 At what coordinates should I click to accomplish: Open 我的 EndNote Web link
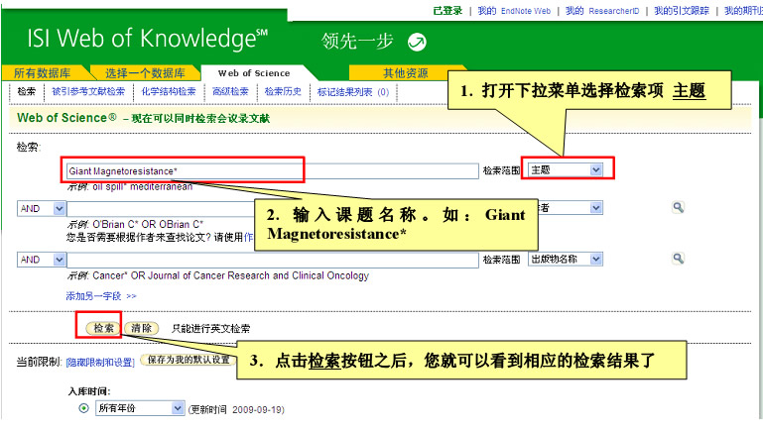pos(514,11)
